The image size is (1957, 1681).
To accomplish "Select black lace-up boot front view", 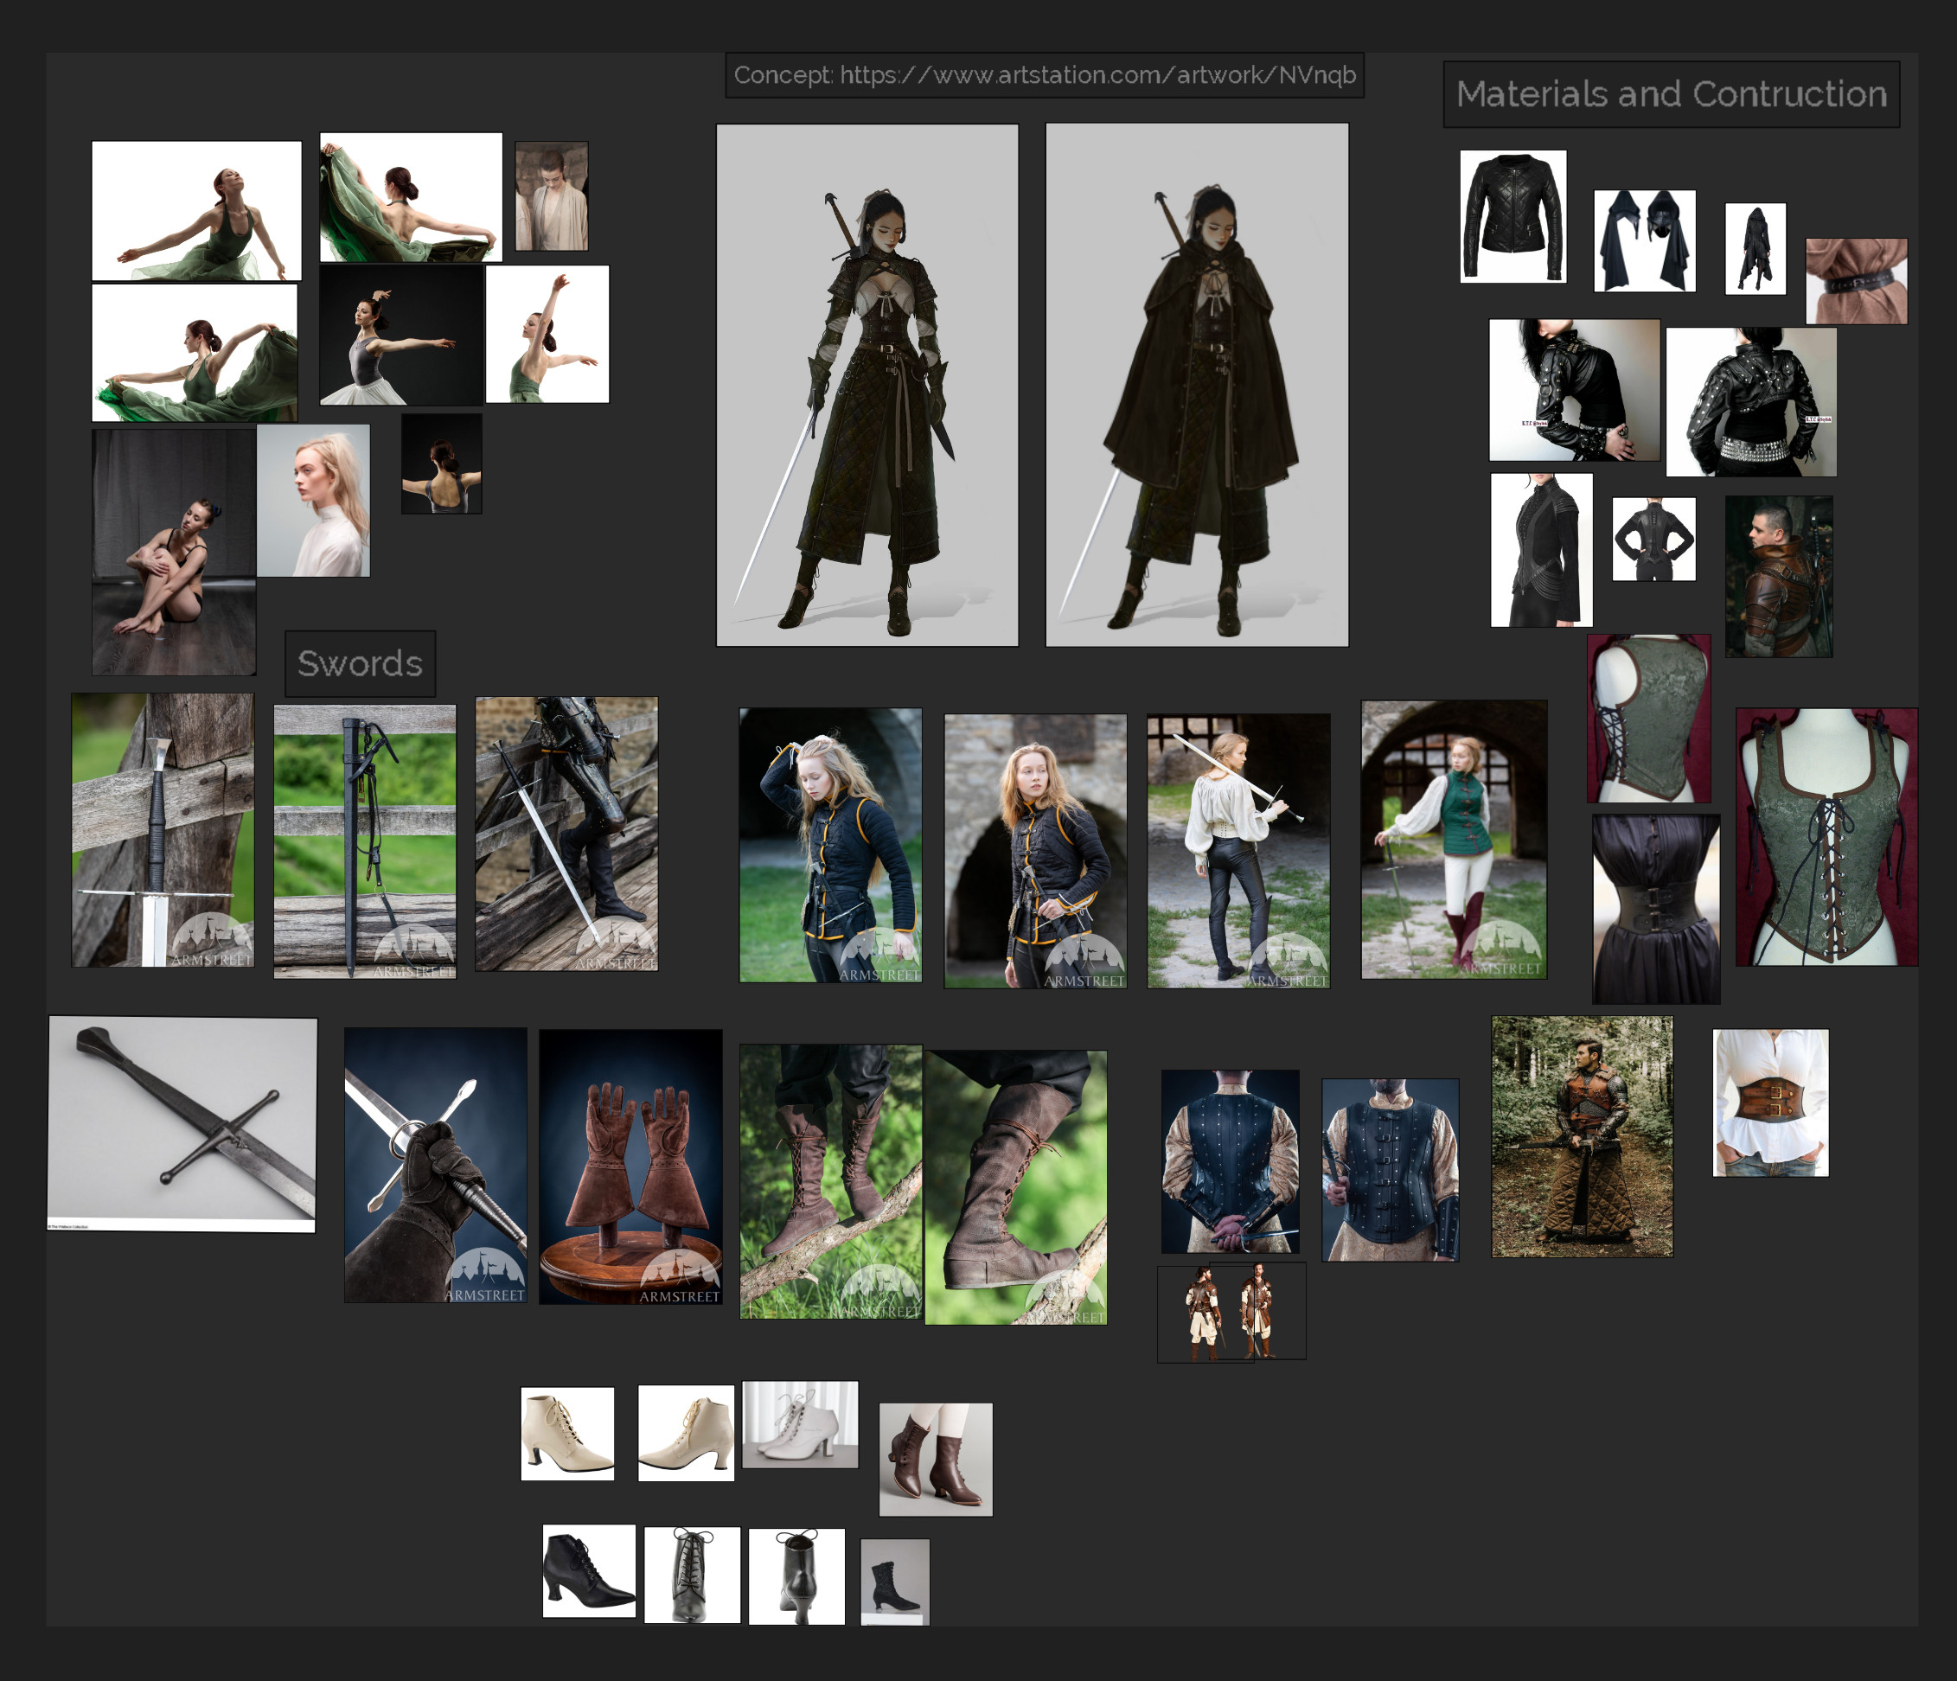I will click(693, 1576).
